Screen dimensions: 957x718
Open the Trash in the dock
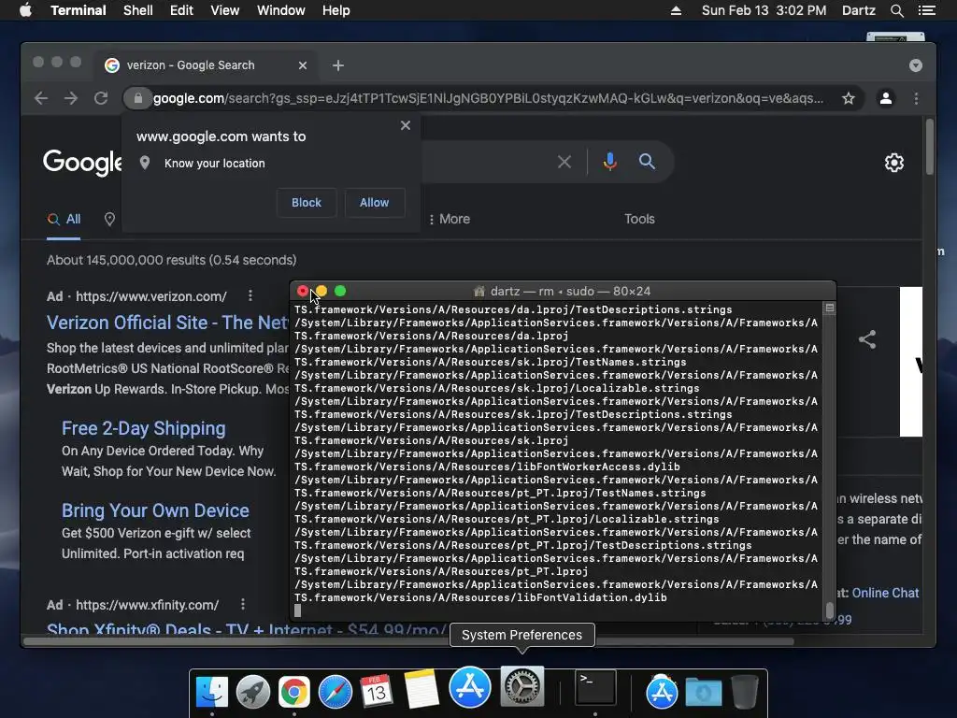pyautogui.click(x=744, y=692)
